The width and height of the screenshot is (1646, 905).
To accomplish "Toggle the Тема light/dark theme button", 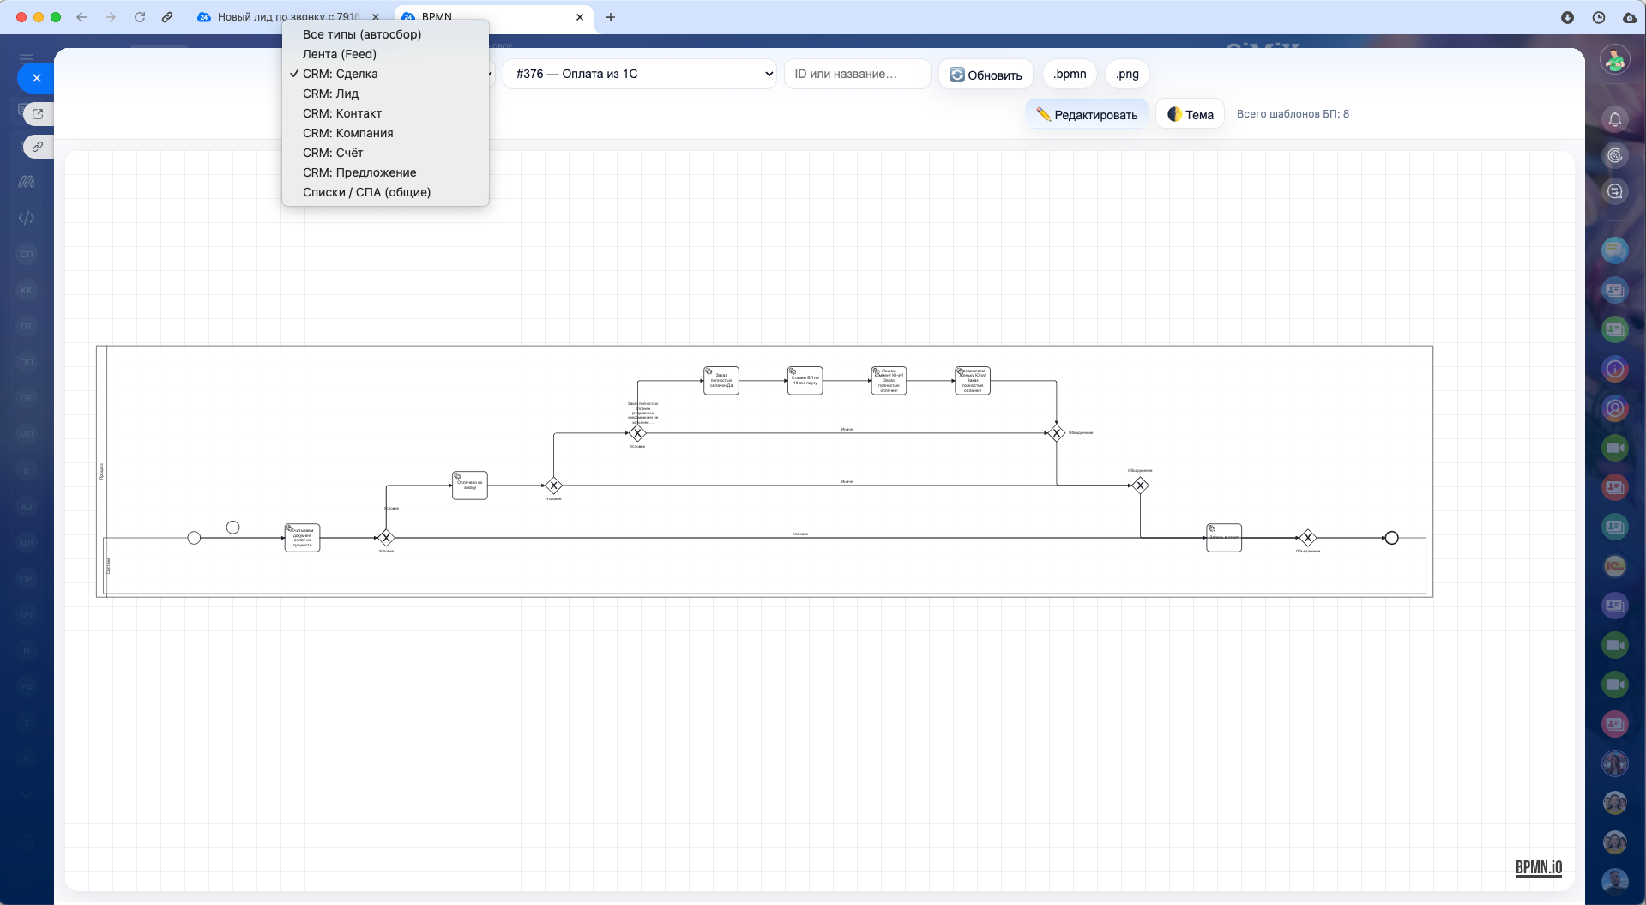I will point(1190,114).
